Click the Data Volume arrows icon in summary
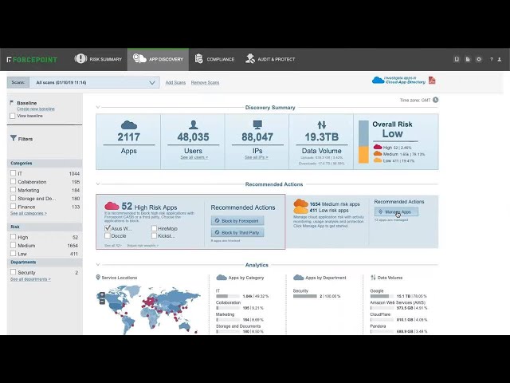Screen dimensions: 510x383 tap(322, 124)
